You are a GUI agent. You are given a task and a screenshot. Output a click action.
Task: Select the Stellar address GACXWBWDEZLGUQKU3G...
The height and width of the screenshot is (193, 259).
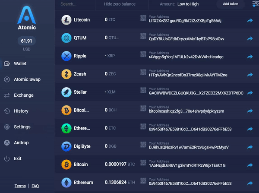click(196, 93)
